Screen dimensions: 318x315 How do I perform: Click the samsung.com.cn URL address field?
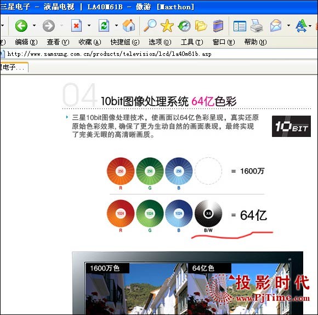click(159, 54)
